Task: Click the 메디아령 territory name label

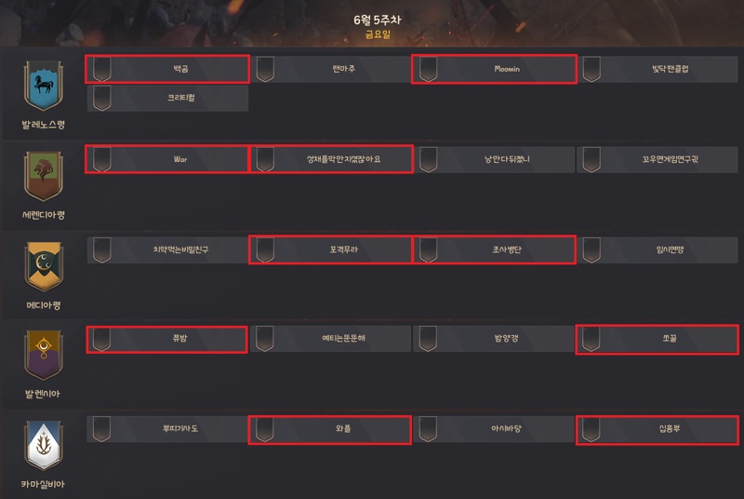Action: 43,305
